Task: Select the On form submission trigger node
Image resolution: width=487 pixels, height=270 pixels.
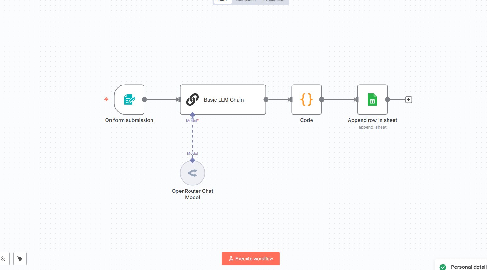Action: point(129,99)
